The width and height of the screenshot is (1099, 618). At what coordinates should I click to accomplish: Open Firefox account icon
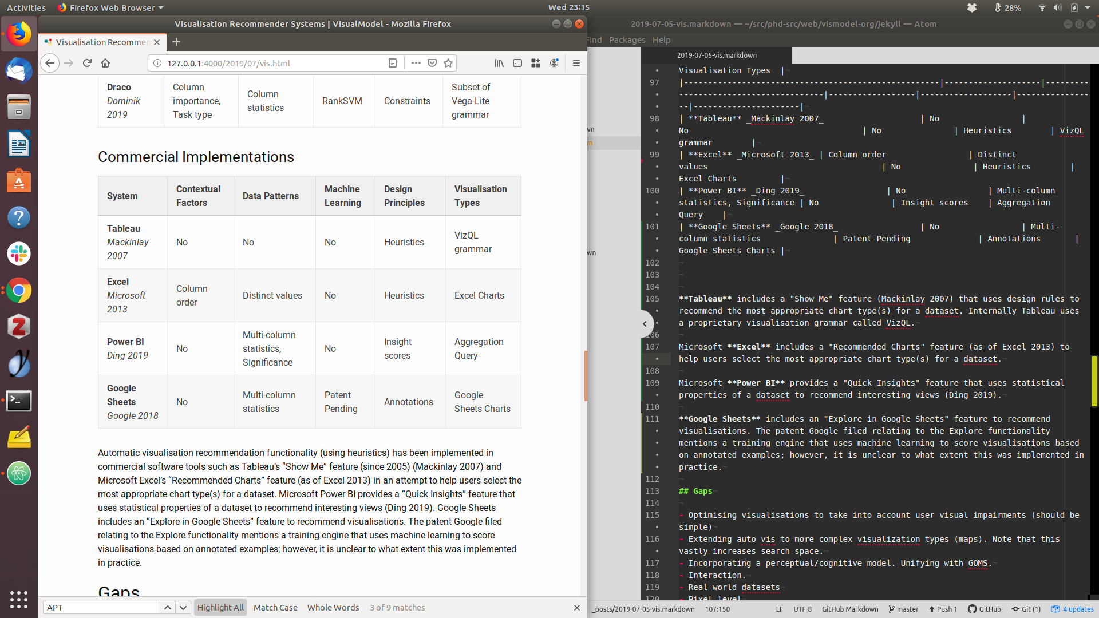coord(554,63)
